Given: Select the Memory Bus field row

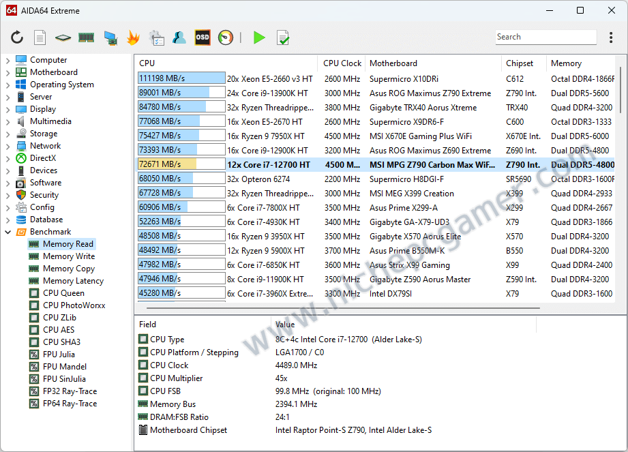Looking at the screenshot, I should click(336, 404).
